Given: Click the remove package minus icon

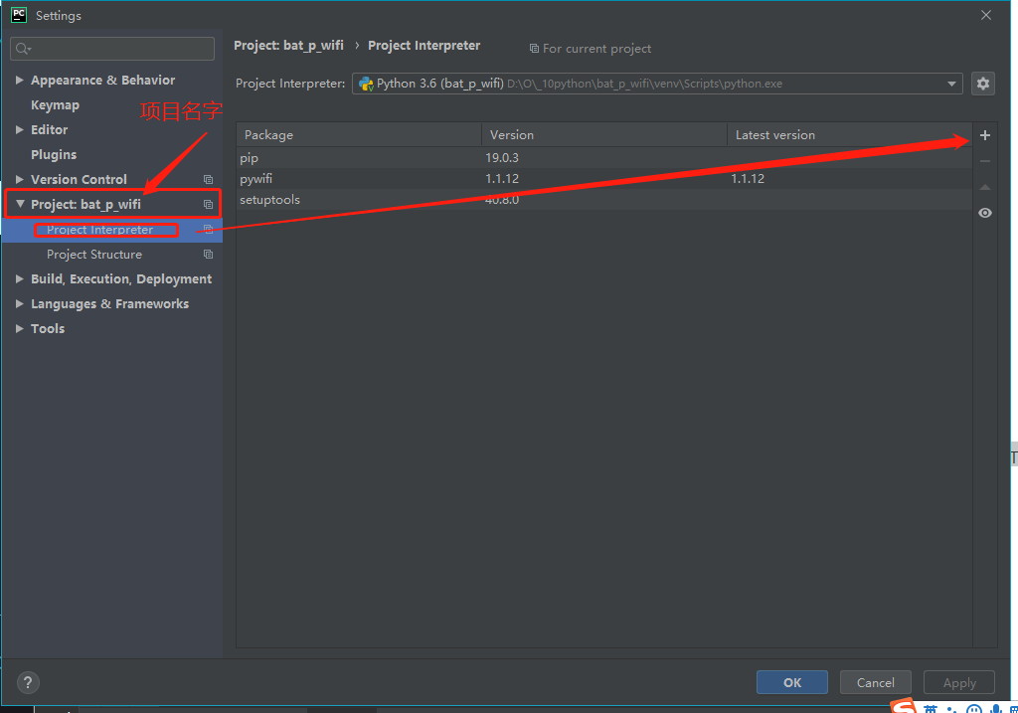Looking at the screenshot, I should [985, 161].
